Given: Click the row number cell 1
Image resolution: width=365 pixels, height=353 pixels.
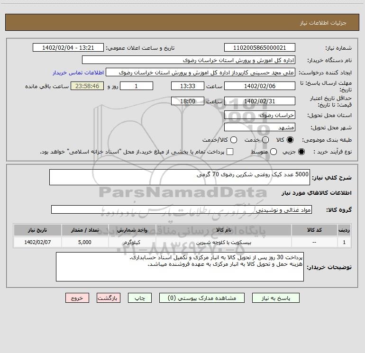Looking at the screenshot, I should pyautogui.click(x=344, y=242).
